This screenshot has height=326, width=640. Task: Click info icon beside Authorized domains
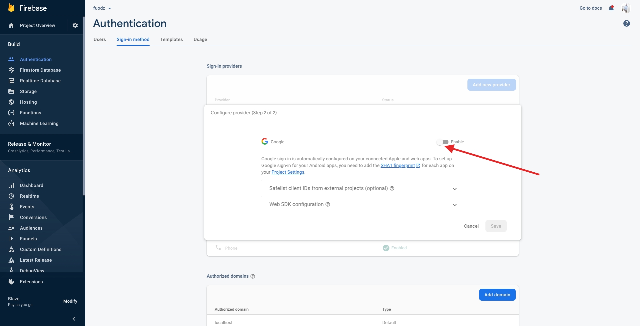(253, 276)
